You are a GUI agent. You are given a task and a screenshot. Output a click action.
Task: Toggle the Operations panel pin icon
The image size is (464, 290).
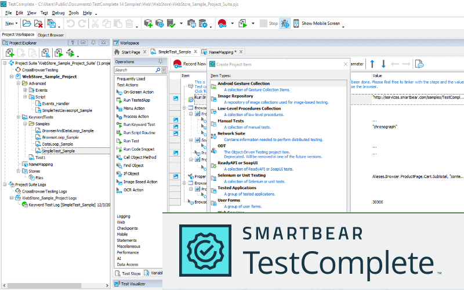point(161,61)
